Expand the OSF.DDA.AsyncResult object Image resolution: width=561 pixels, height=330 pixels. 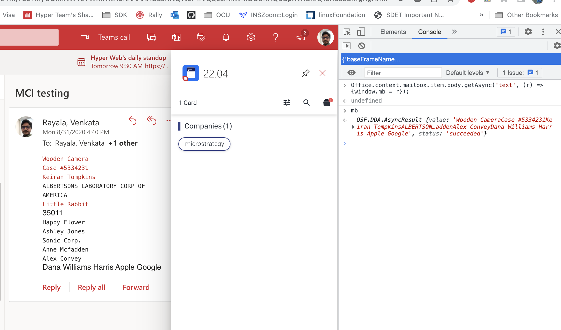pos(353,127)
